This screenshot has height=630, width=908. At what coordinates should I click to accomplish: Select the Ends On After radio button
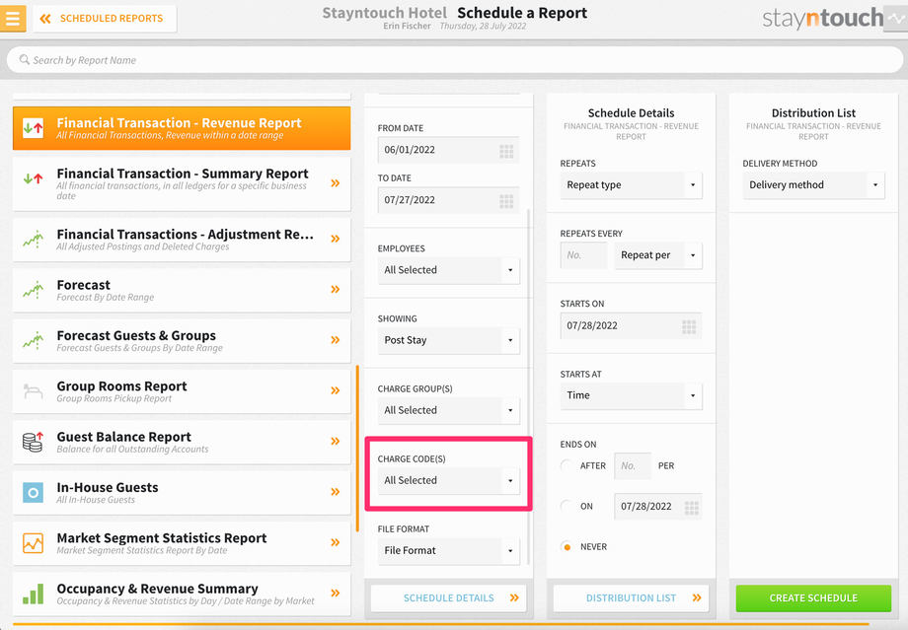pyautogui.click(x=567, y=465)
